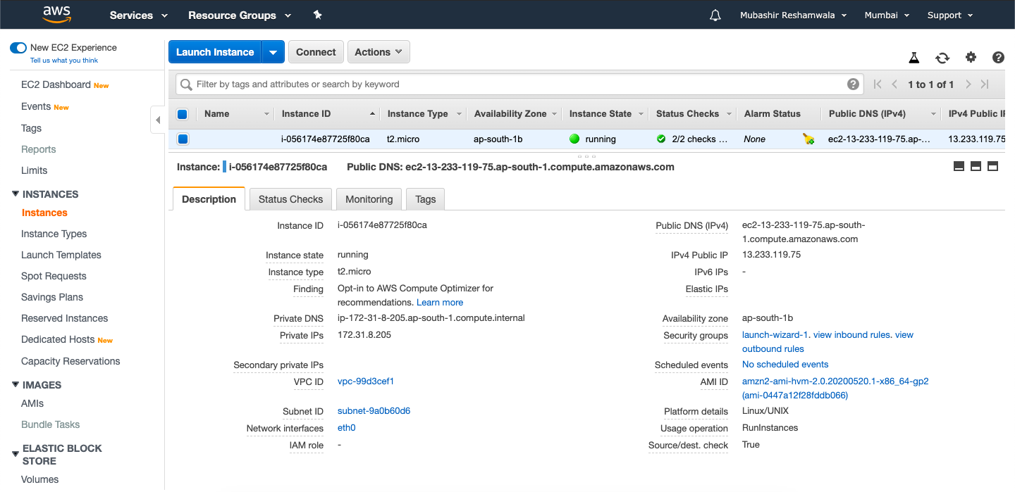Open the Name column filter dropdown

pos(267,114)
